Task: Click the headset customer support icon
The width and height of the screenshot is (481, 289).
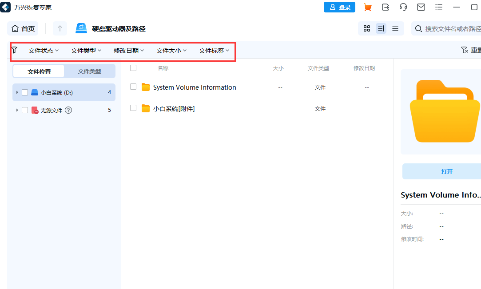Action: click(403, 7)
